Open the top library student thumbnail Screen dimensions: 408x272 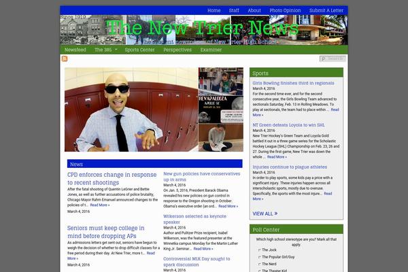tap(221, 82)
